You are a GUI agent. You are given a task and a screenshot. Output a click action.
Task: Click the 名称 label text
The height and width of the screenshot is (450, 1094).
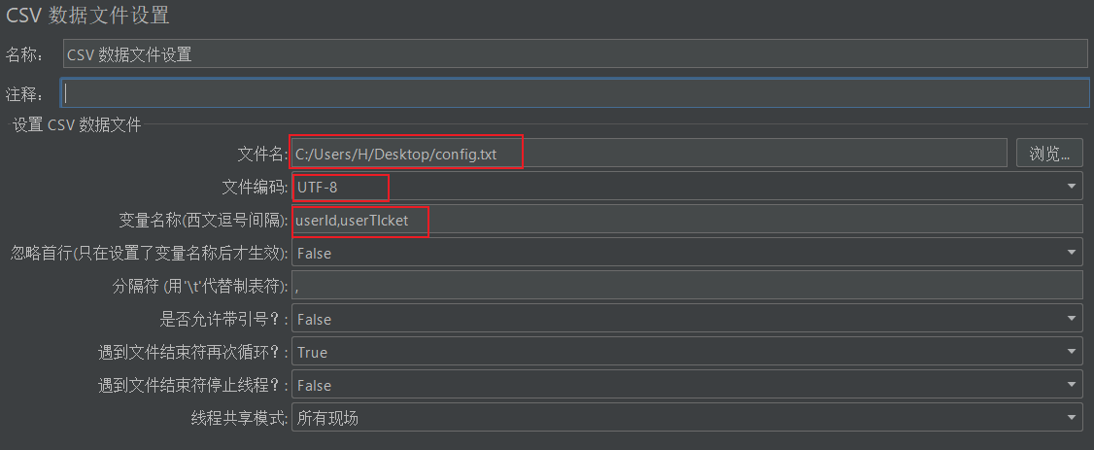pyautogui.click(x=25, y=54)
